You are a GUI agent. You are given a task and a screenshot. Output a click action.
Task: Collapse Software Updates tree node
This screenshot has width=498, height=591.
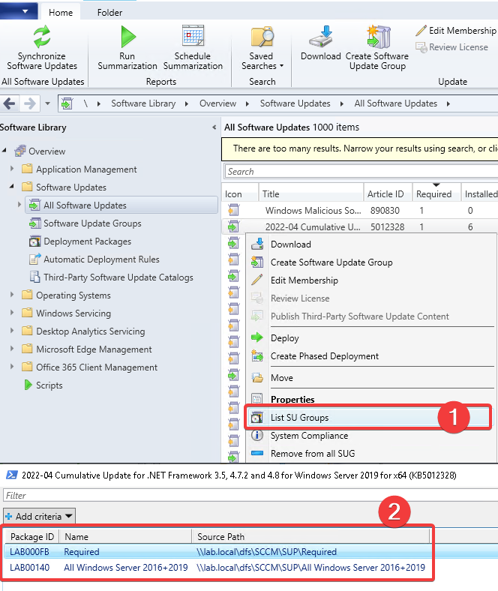click(x=12, y=186)
